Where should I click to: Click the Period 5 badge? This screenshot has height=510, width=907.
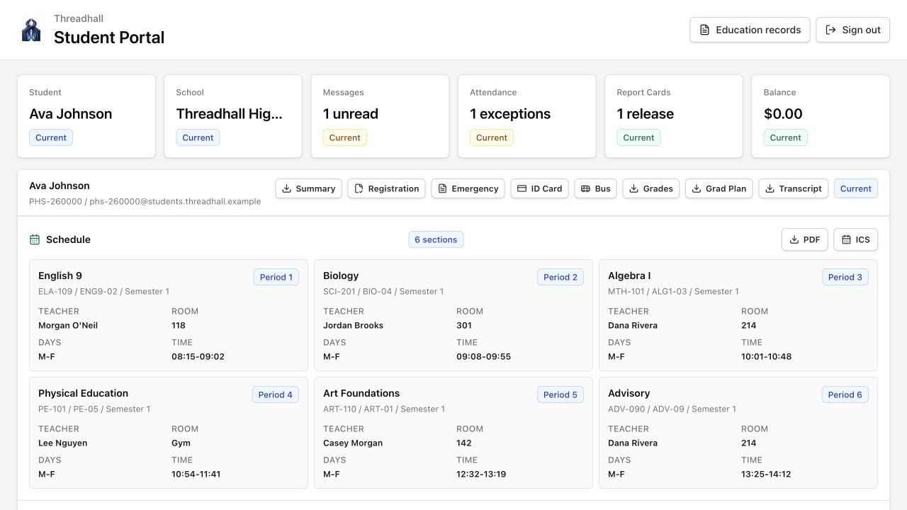pyautogui.click(x=560, y=395)
